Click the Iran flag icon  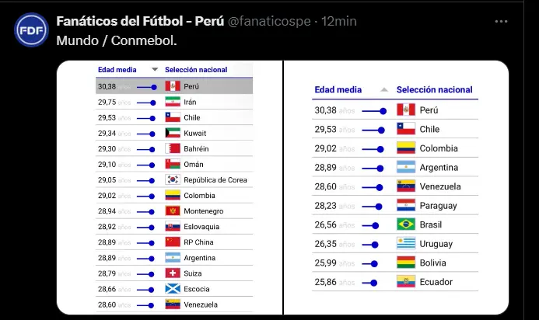pyautogui.click(x=173, y=102)
